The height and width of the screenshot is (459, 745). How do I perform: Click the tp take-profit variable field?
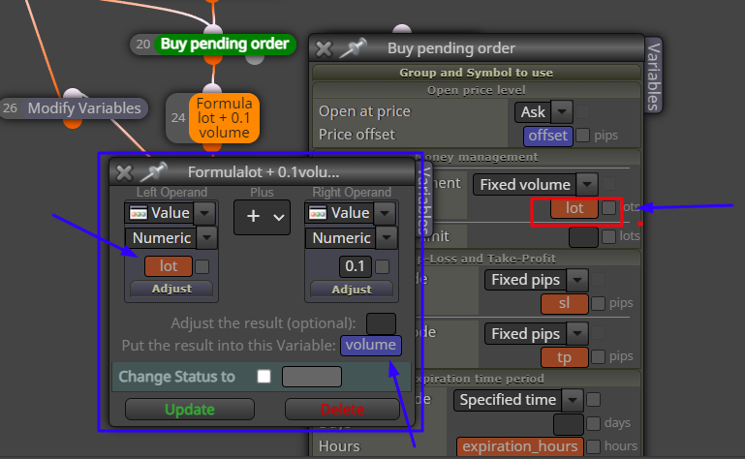pyautogui.click(x=565, y=357)
